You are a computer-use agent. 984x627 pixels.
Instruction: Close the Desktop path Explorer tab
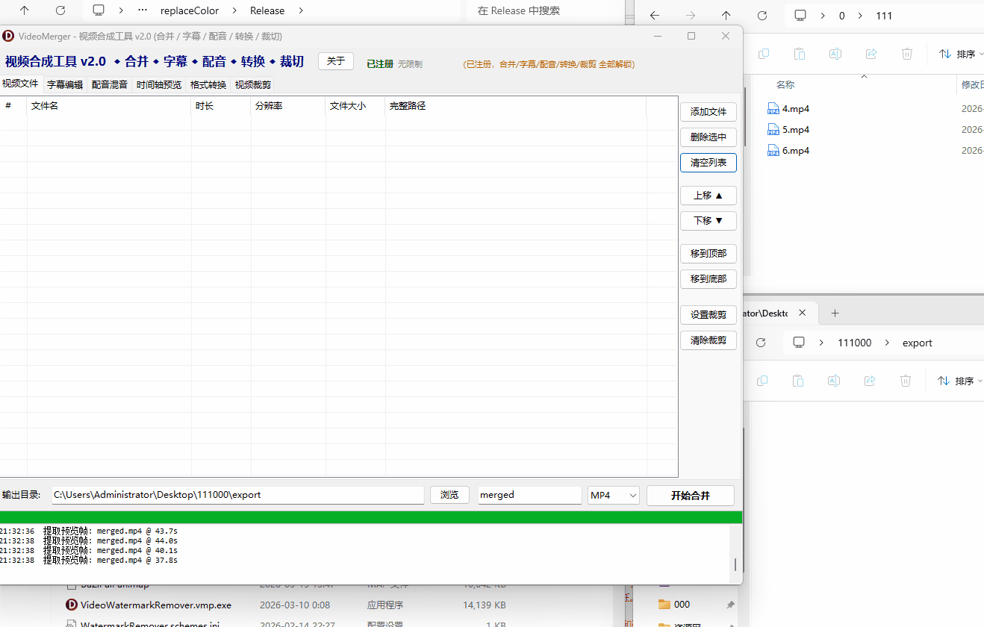(803, 313)
